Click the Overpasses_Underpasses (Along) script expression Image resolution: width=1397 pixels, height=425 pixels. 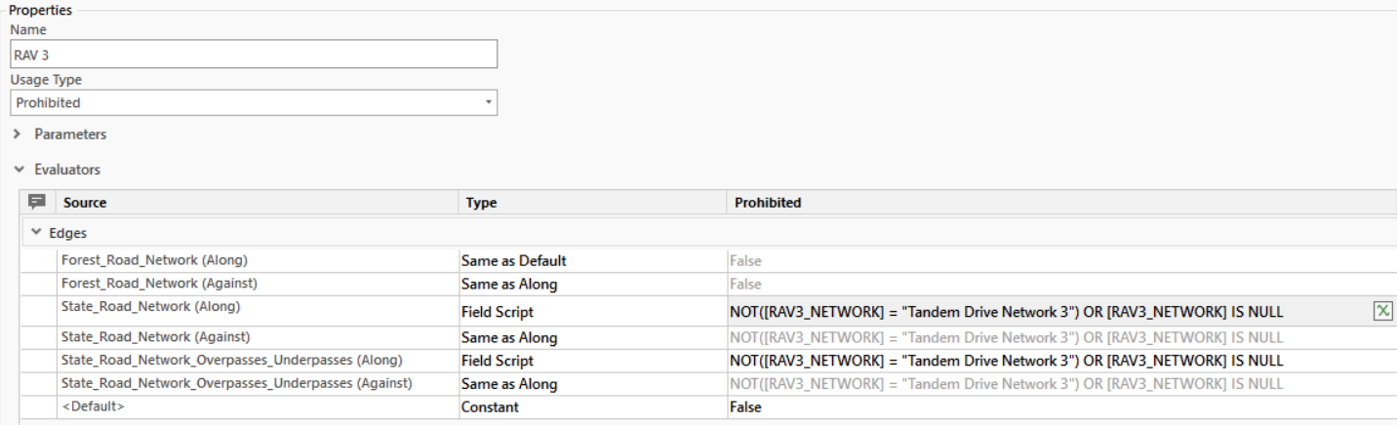coord(1006,361)
